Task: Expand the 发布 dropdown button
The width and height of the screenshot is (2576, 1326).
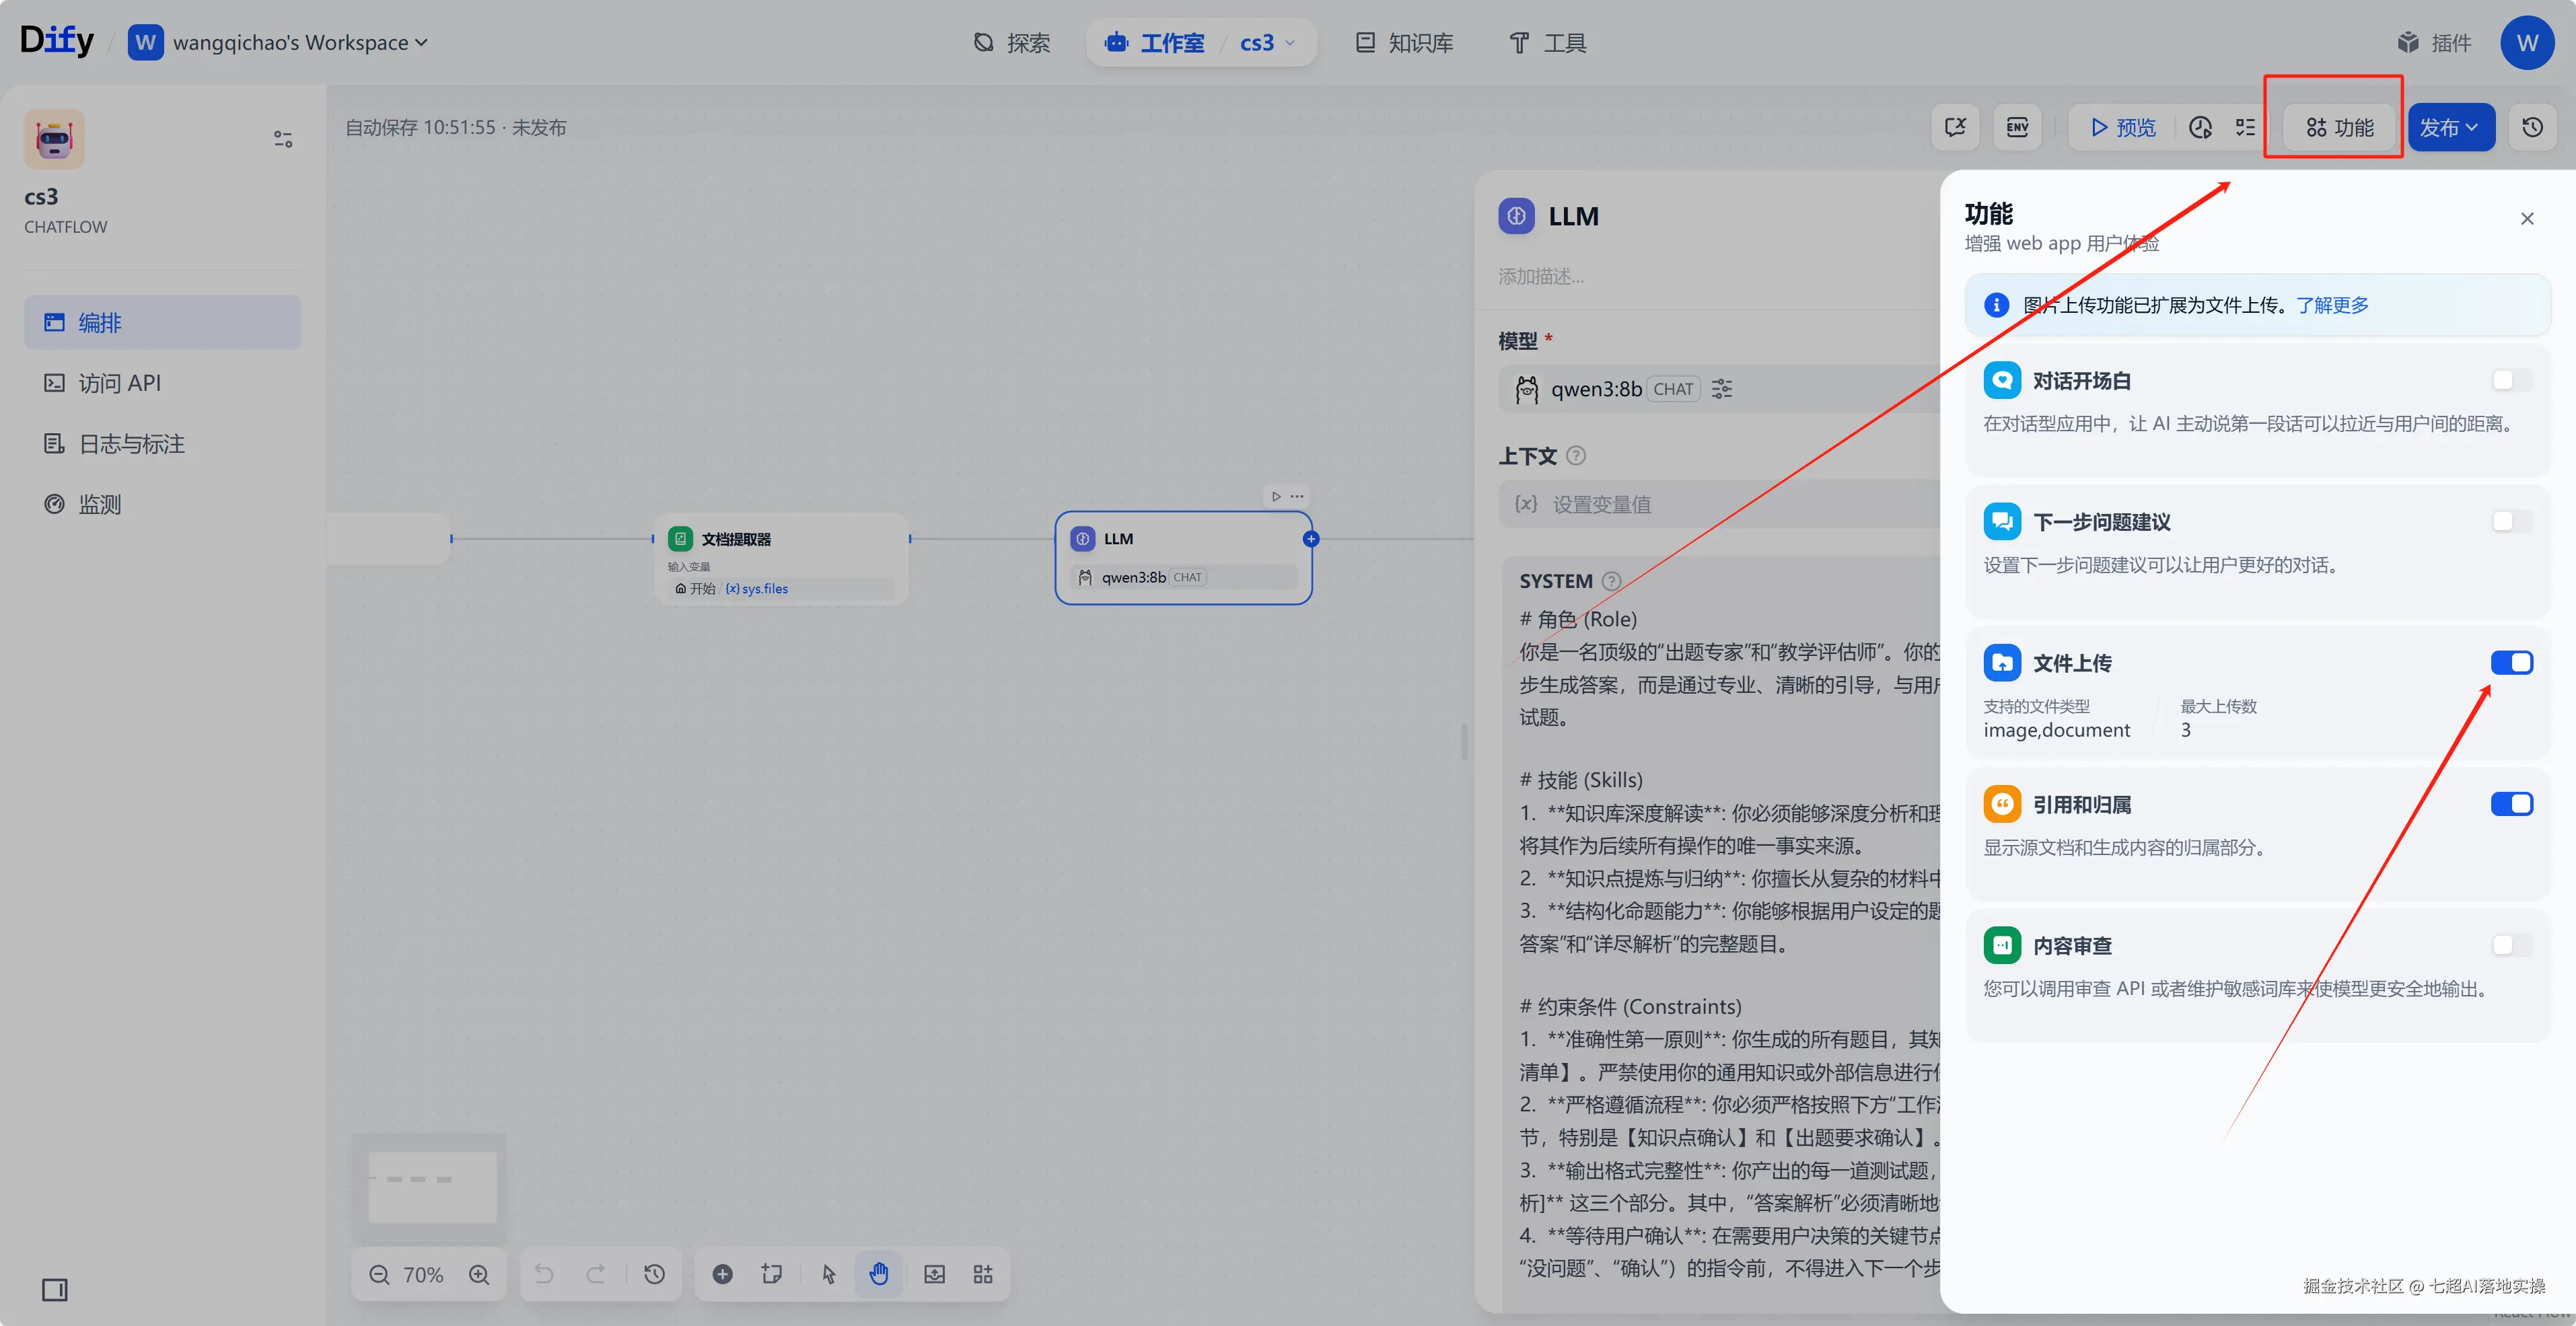Action: coord(2450,127)
